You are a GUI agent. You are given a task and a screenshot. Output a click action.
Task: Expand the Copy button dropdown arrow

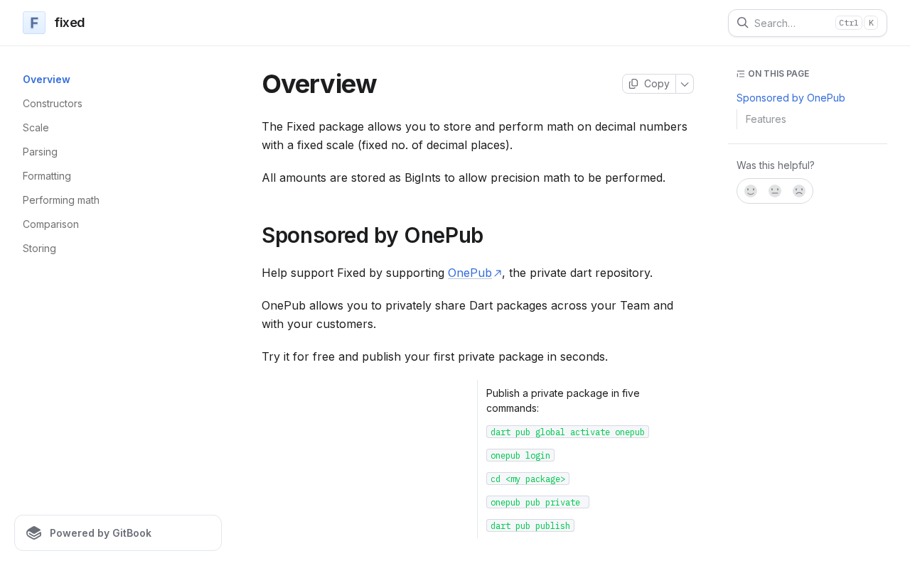(x=685, y=84)
